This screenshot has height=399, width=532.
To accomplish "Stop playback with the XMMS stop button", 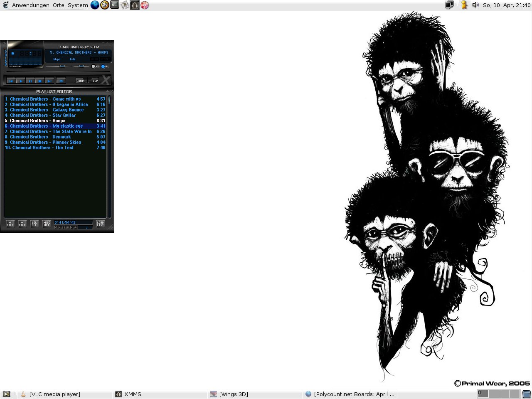I will tap(40, 81).
